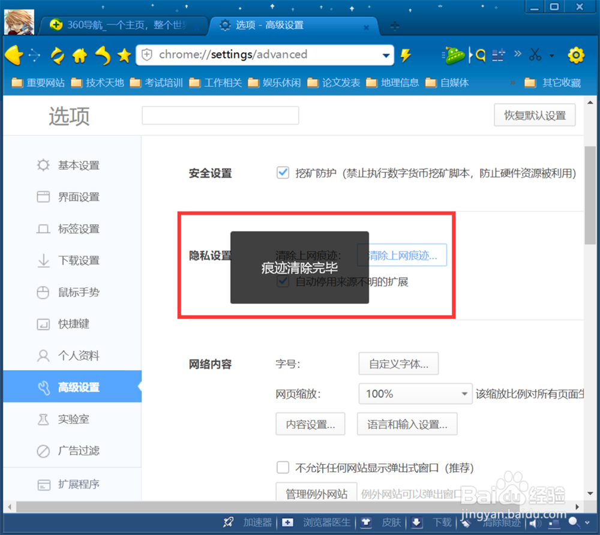This screenshot has height=535, width=600.
Task: Expand hidden bookmarks chevron
Action: 513,82
